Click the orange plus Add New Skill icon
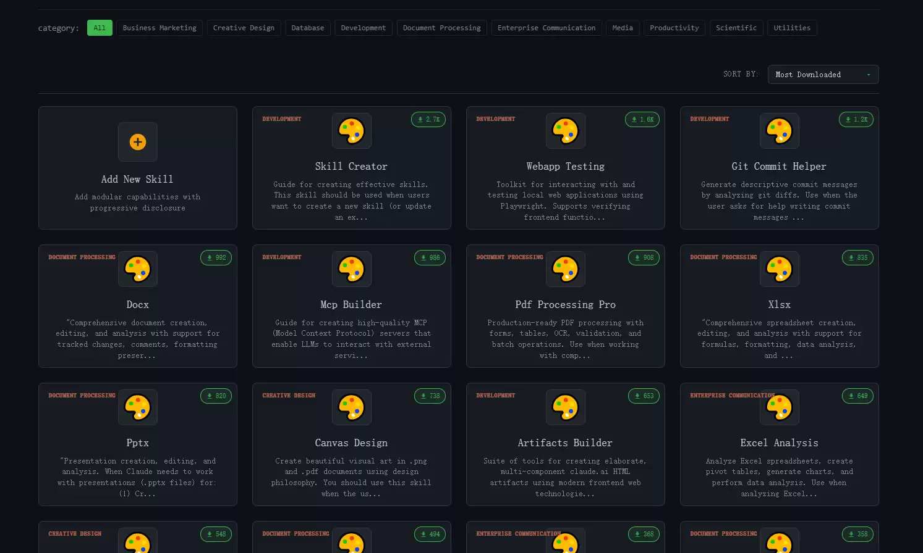This screenshot has width=923, height=553. click(138, 142)
